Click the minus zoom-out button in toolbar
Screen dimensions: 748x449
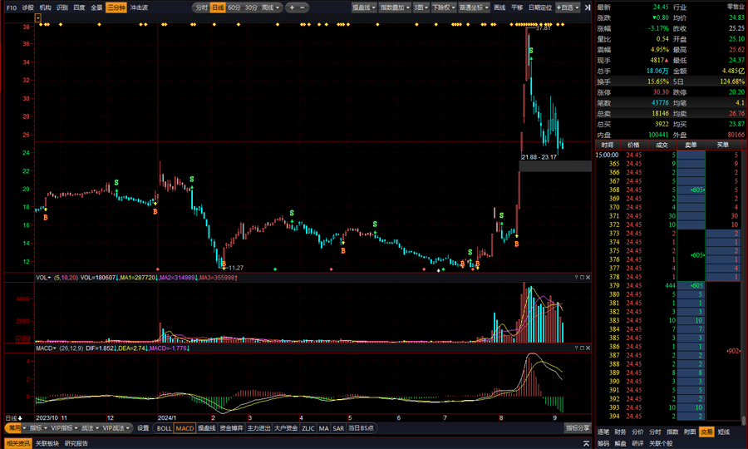tap(302, 7)
